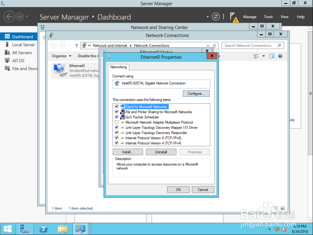Open Server Manager from taskbar
Viewport: 313px width, 235px height.
pos(24,229)
